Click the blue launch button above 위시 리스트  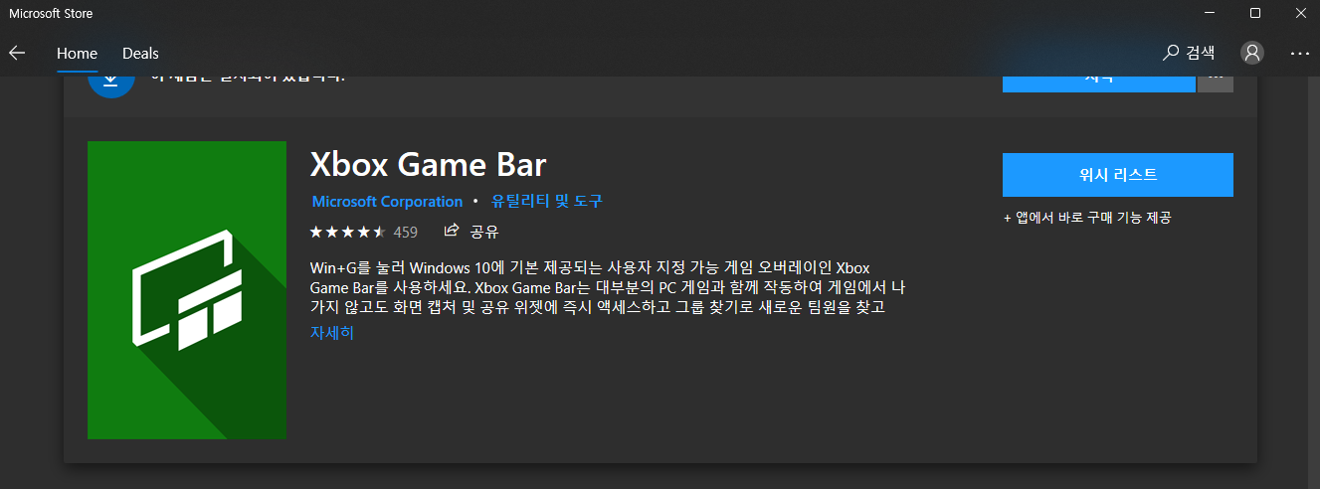1098,83
